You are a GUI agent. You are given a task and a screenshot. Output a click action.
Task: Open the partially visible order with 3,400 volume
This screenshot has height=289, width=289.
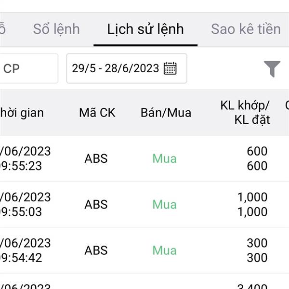[144, 281]
